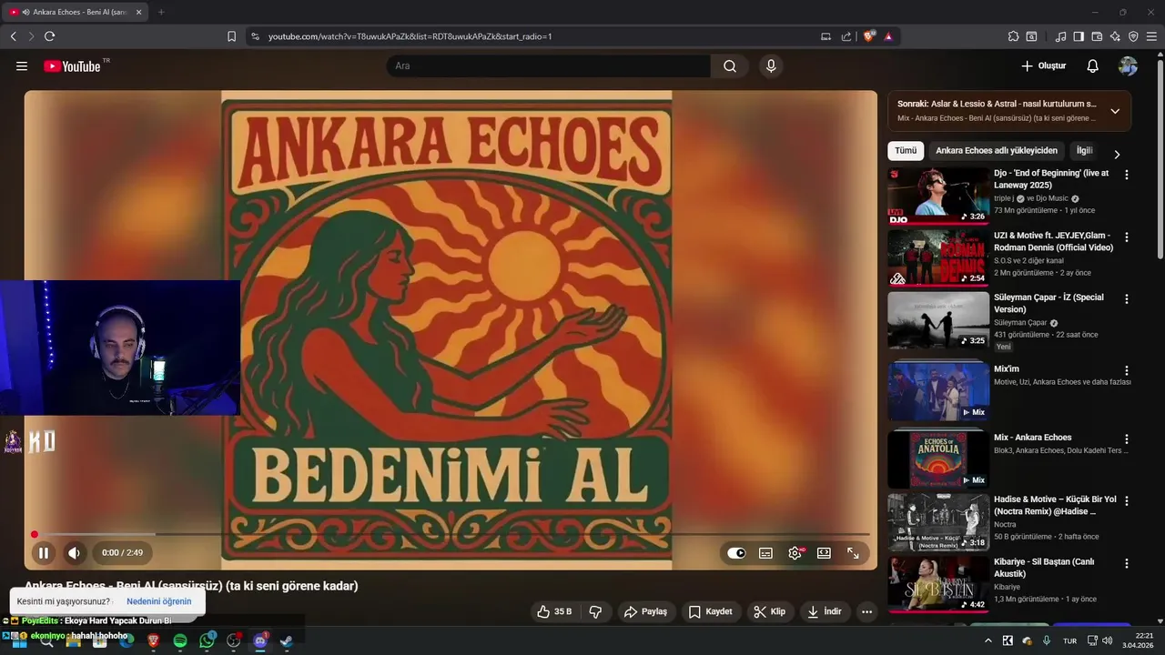Pause the video playback

(44, 552)
